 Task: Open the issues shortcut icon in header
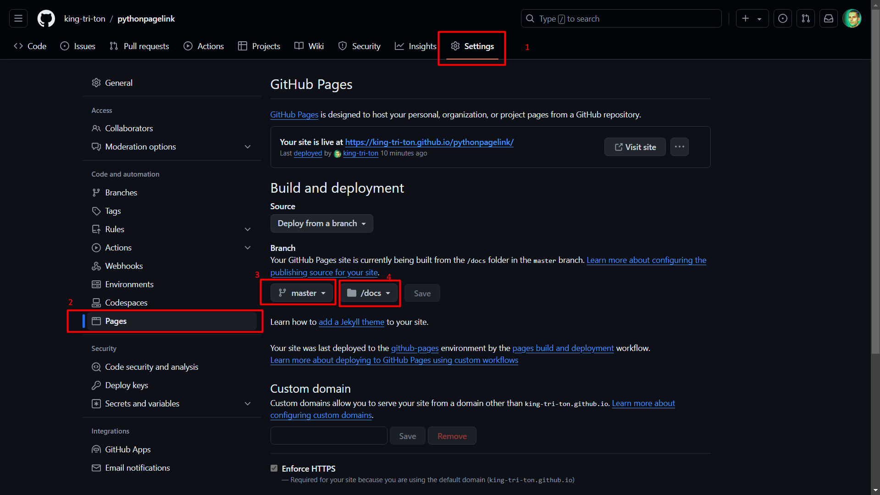pyautogui.click(x=783, y=18)
